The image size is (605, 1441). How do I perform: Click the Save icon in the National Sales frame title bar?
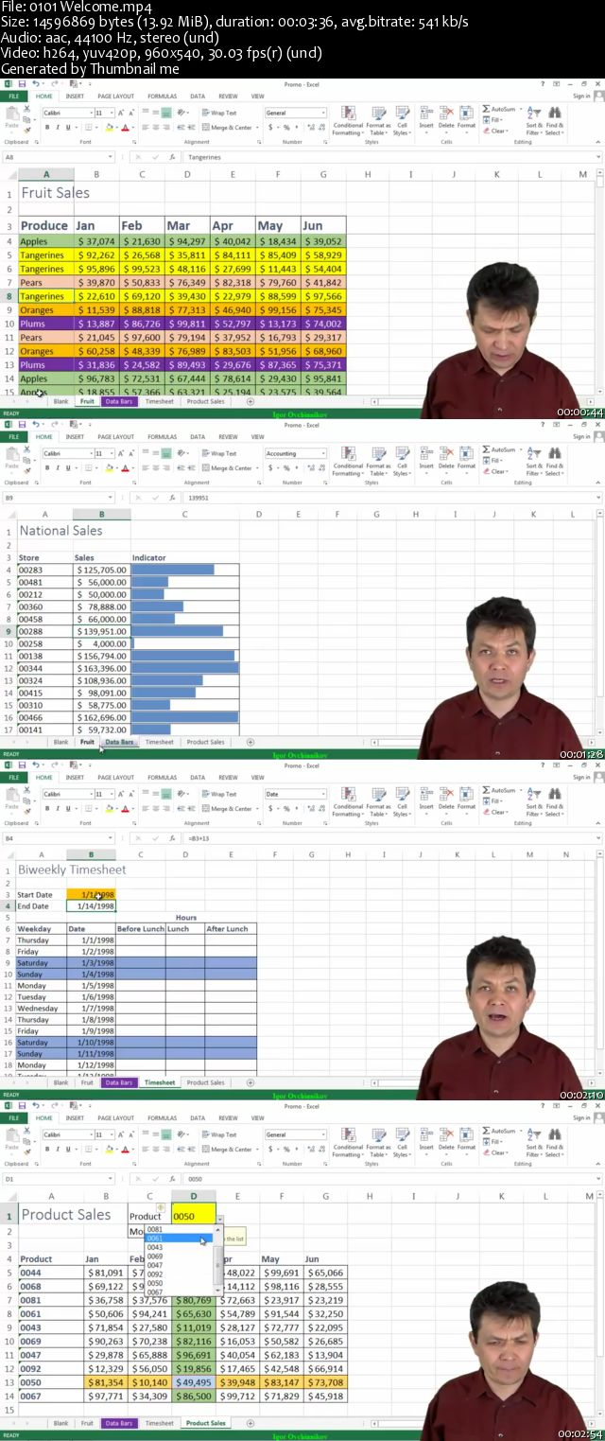21,424
